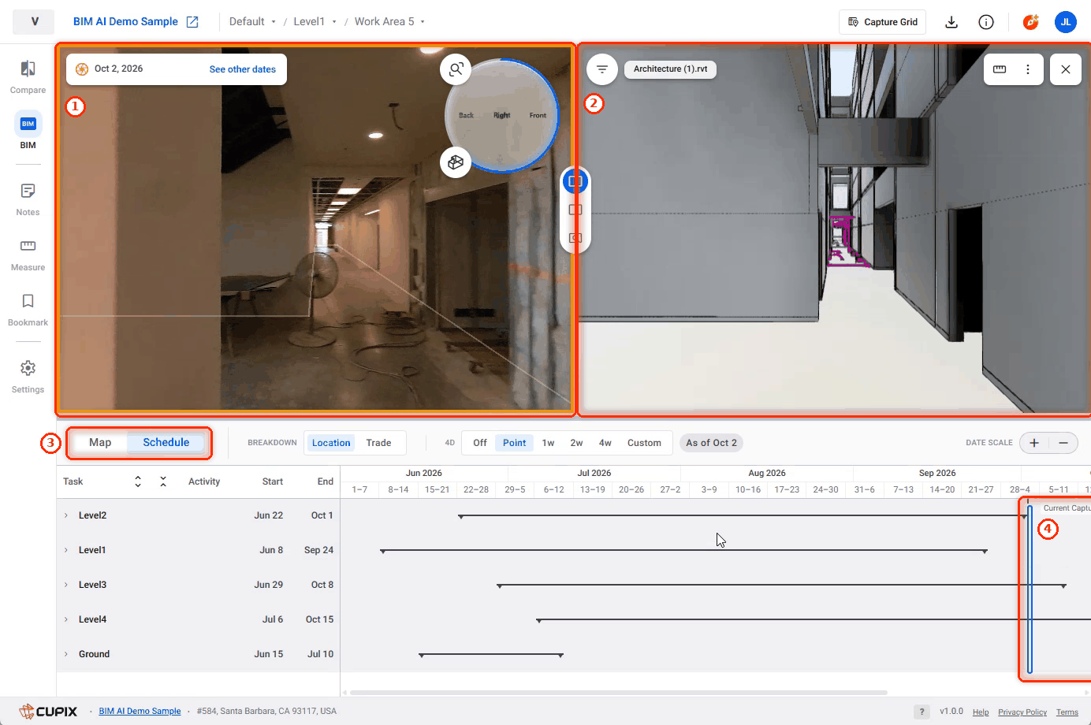Expand the Level2 task row

click(66, 515)
